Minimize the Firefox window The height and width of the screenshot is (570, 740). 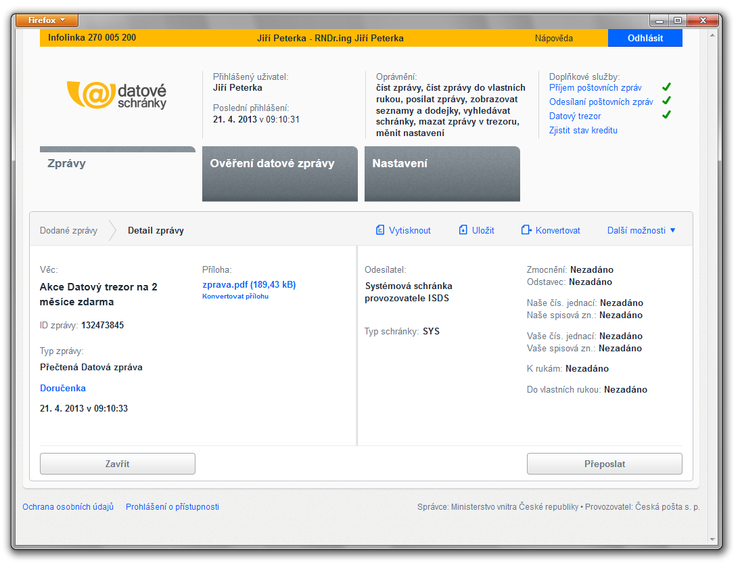tap(660, 20)
